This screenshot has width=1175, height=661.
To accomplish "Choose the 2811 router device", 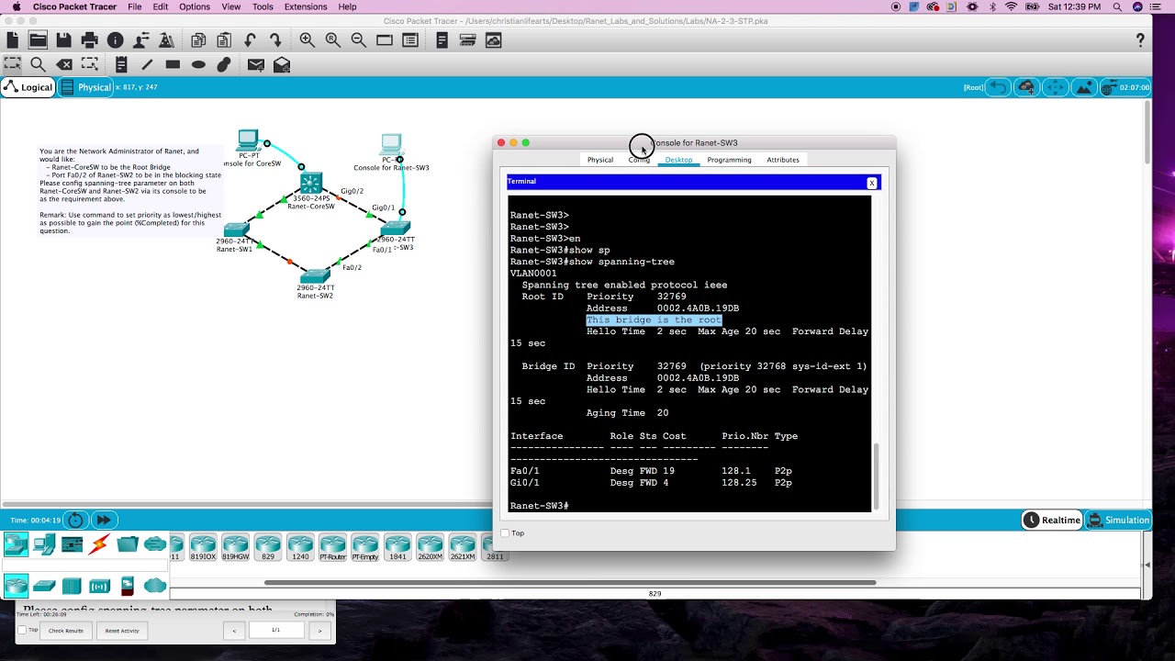I will [x=495, y=547].
